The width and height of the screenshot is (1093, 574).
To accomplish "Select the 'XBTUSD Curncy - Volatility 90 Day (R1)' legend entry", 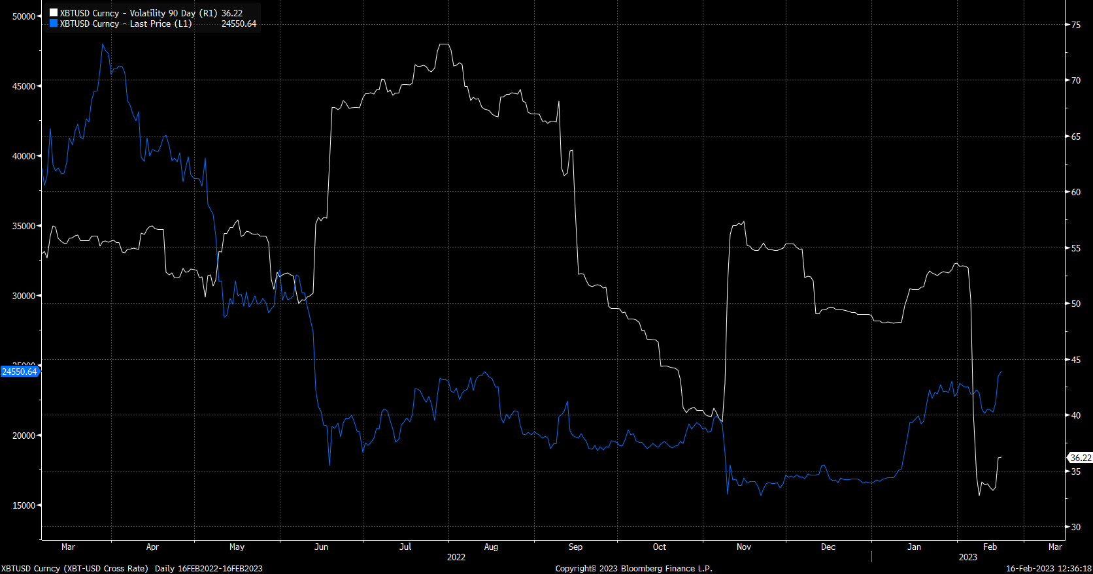I will [x=139, y=13].
